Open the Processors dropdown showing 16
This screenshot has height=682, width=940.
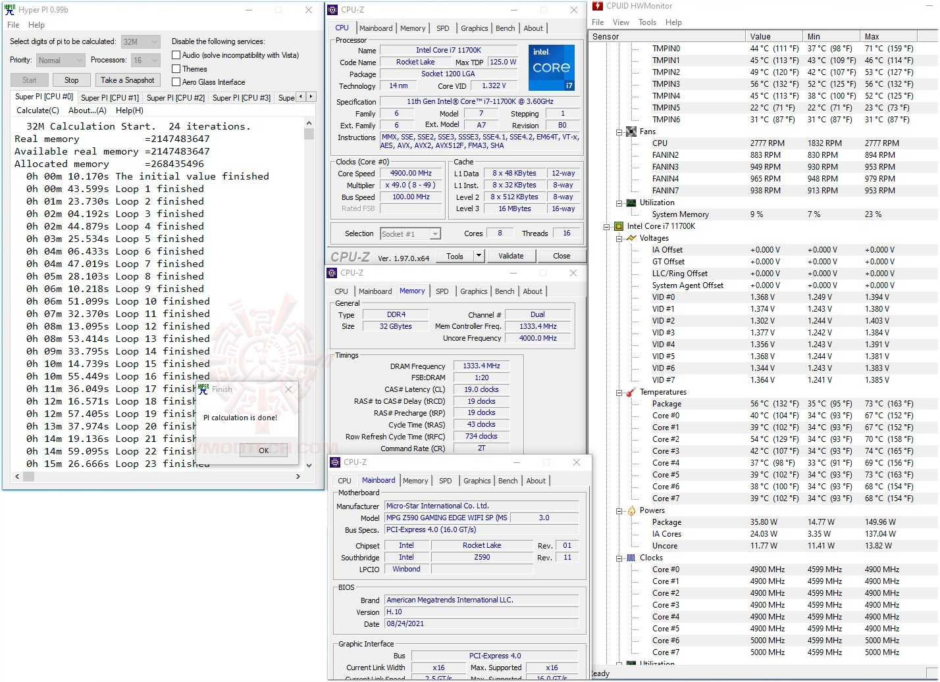click(145, 60)
